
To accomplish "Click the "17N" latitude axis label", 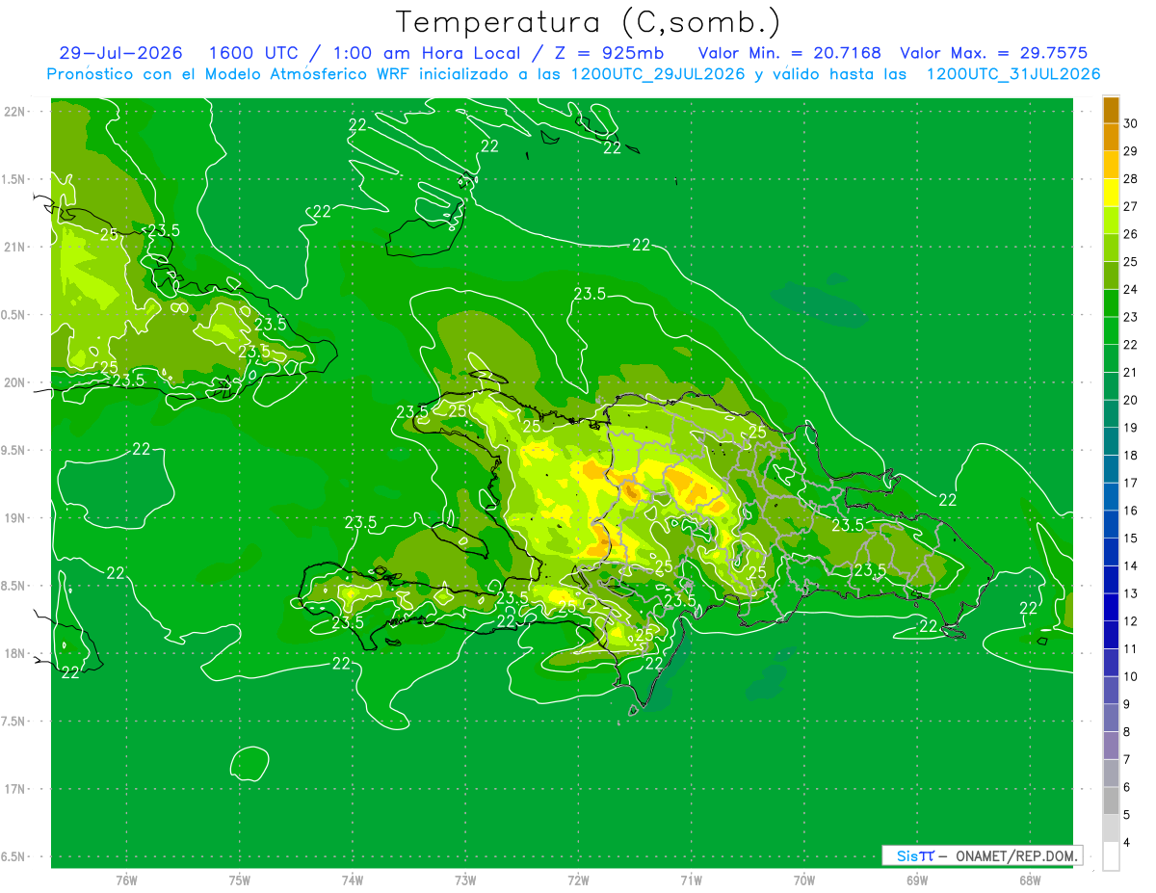I will point(16,789).
